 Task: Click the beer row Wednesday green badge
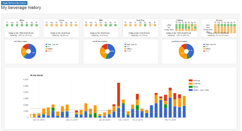pyautogui.click(x=218, y=25)
